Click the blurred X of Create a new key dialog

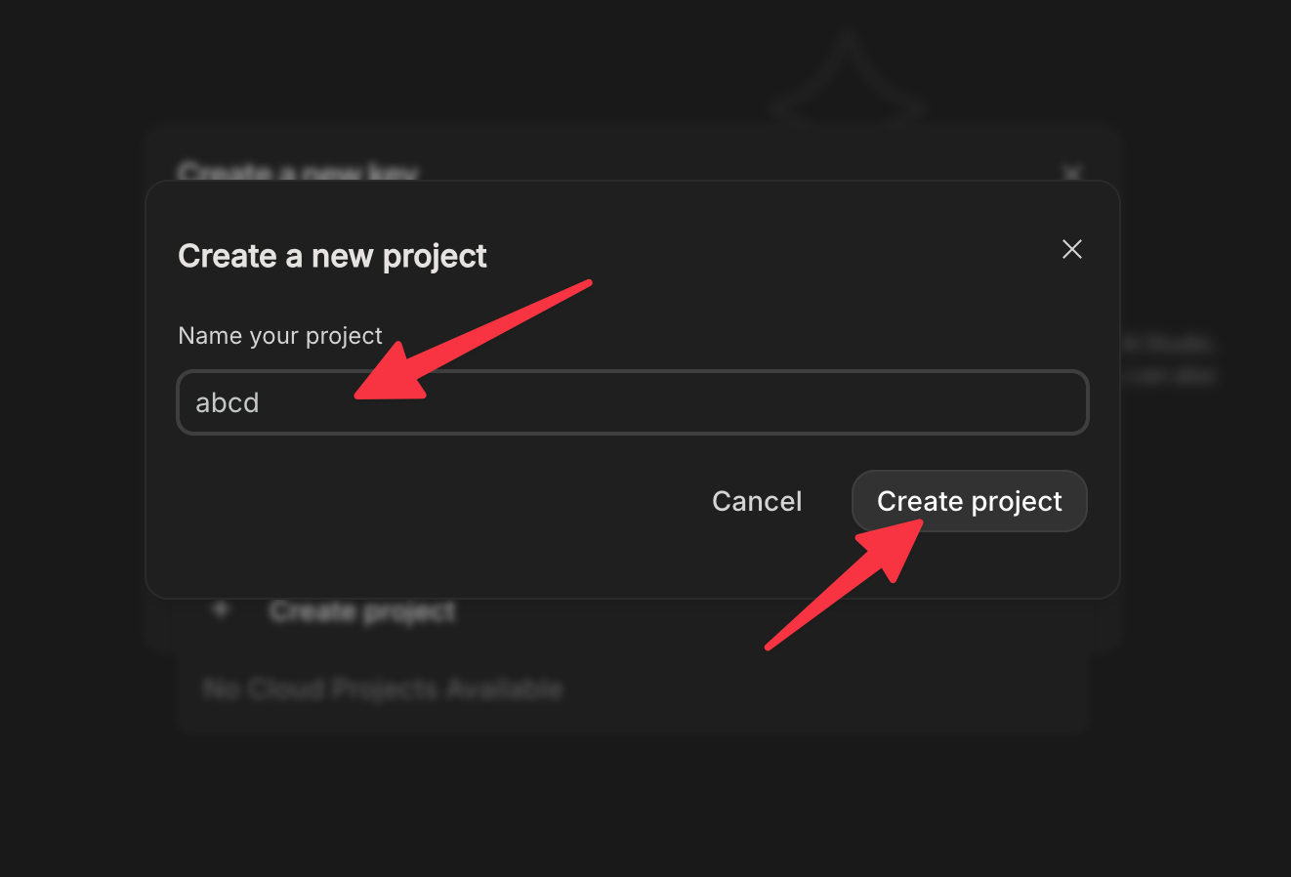(1072, 173)
